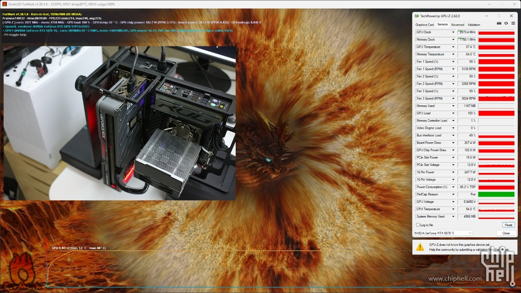Expand the GPU Temperature sensor dropdown

click(453, 47)
